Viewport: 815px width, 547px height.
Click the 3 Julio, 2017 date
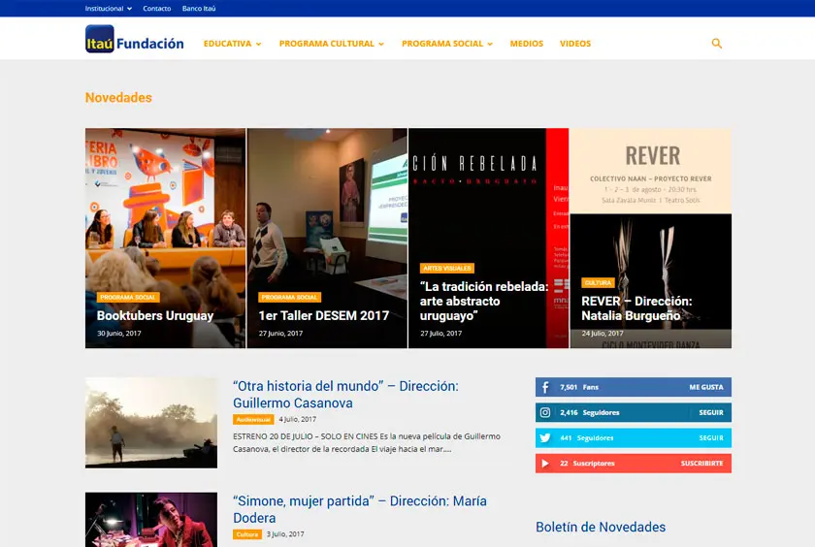pos(285,534)
